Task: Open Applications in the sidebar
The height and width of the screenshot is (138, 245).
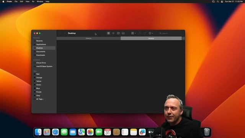Action: (44, 44)
